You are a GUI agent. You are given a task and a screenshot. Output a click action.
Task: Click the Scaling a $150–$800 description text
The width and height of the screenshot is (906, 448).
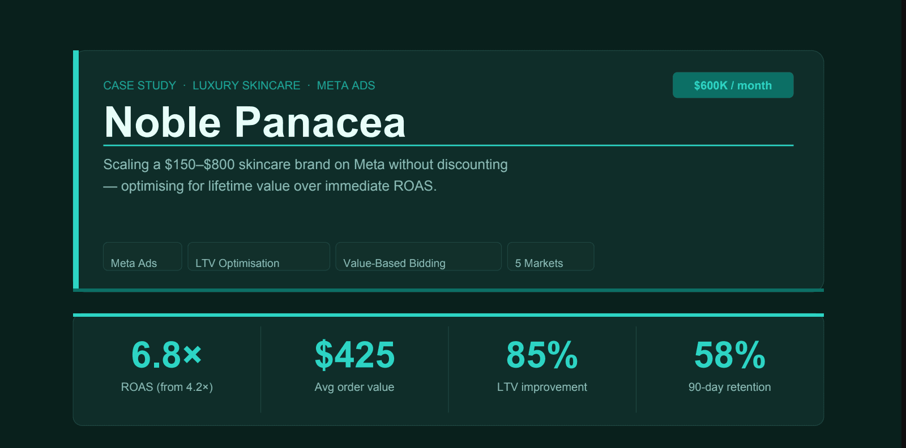(x=306, y=175)
